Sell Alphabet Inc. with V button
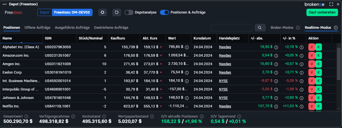This screenshot has height=128, width=342. click(x=311, y=47)
